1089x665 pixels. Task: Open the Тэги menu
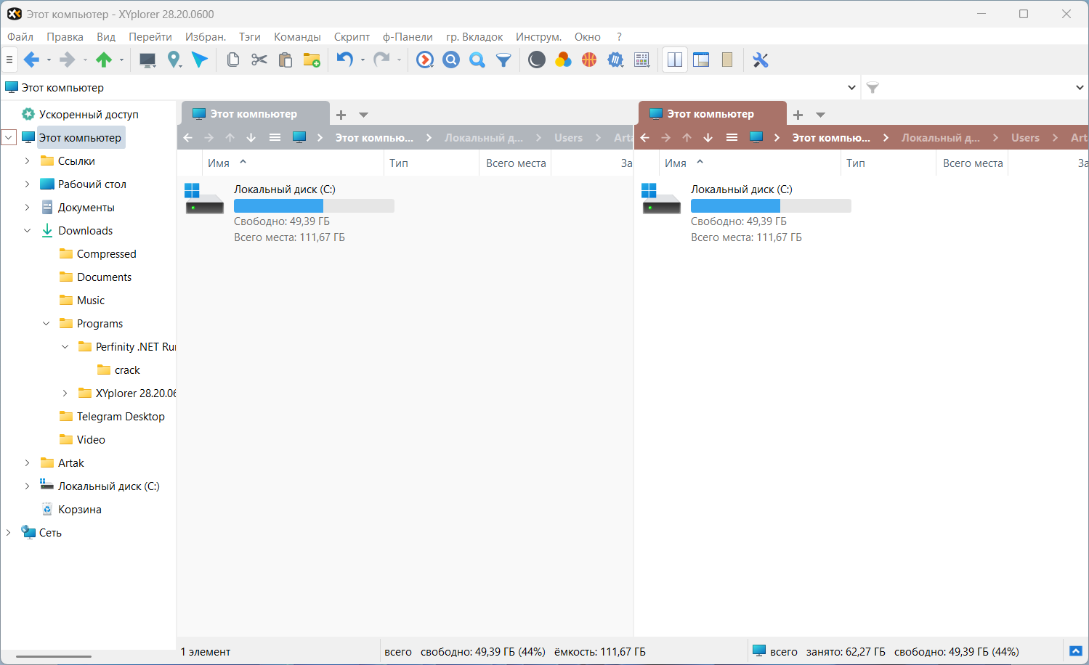[249, 37]
